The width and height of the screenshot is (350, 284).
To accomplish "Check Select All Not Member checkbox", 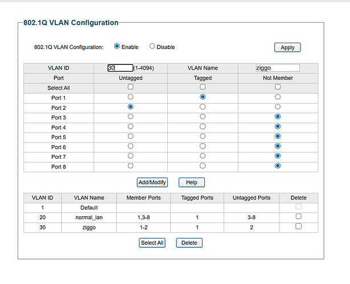I will coord(278,87).
